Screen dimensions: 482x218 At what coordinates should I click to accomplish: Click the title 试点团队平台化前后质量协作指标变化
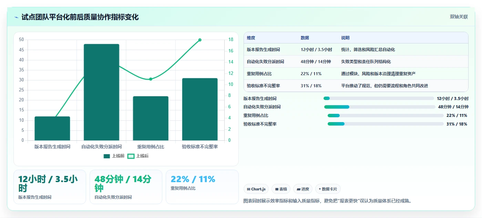(80, 17)
